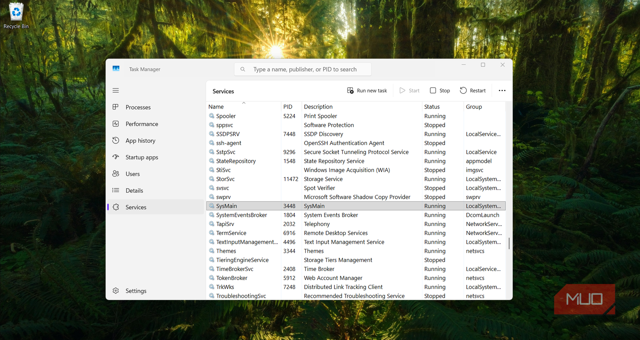Open the Startup apps page
640x340 pixels.
point(156,157)
